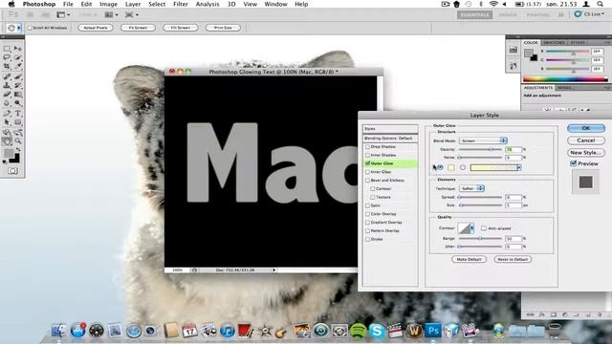Enable the Inner Shadow style
Viewport: 612px width, 344px height.
(x=367, y=155)
